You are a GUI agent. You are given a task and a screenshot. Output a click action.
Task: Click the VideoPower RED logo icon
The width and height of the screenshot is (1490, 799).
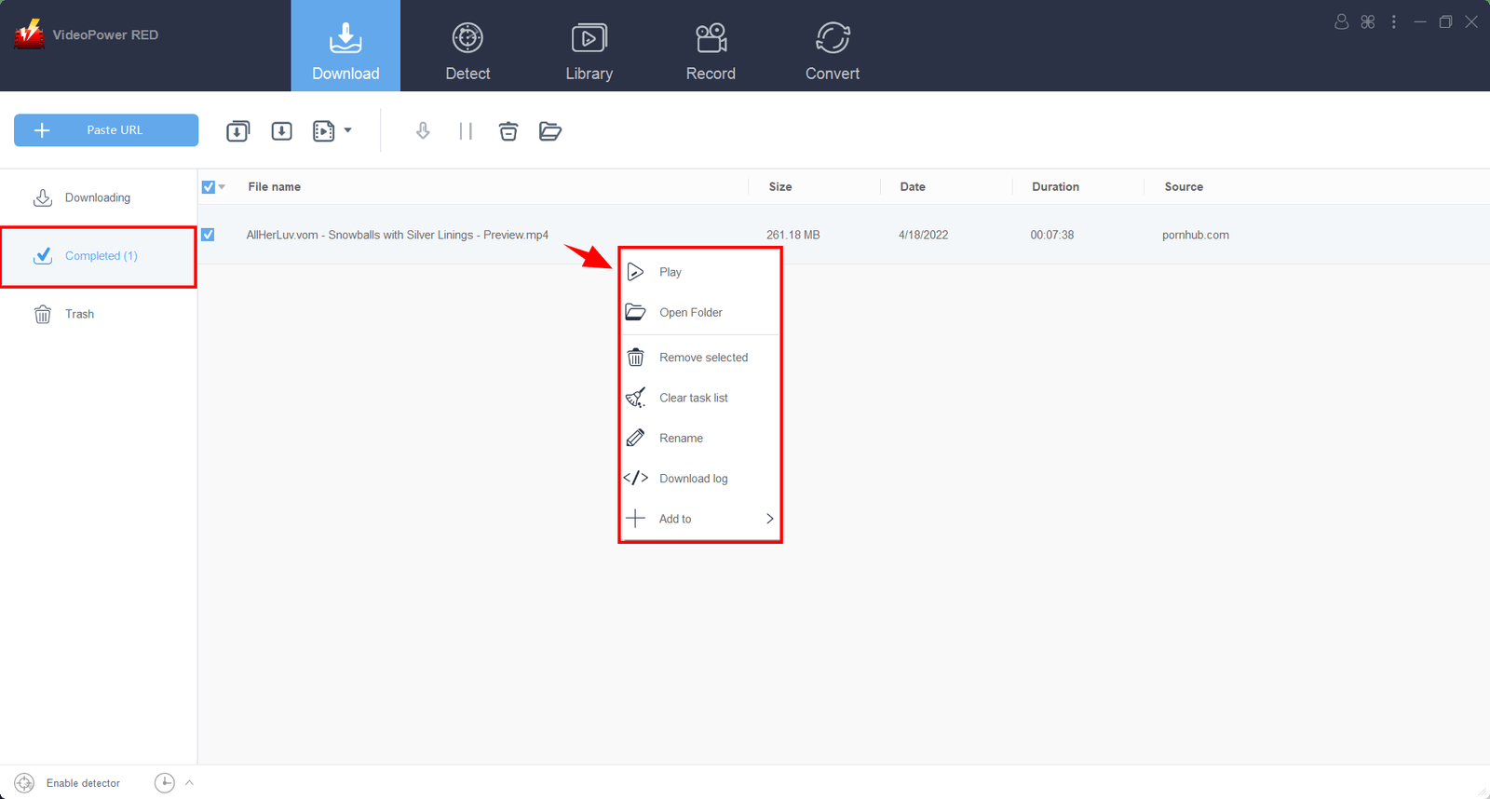tap(29, 34)
